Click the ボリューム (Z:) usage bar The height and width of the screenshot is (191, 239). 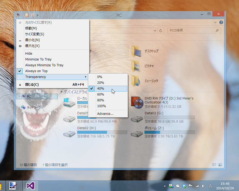point(169,132)
